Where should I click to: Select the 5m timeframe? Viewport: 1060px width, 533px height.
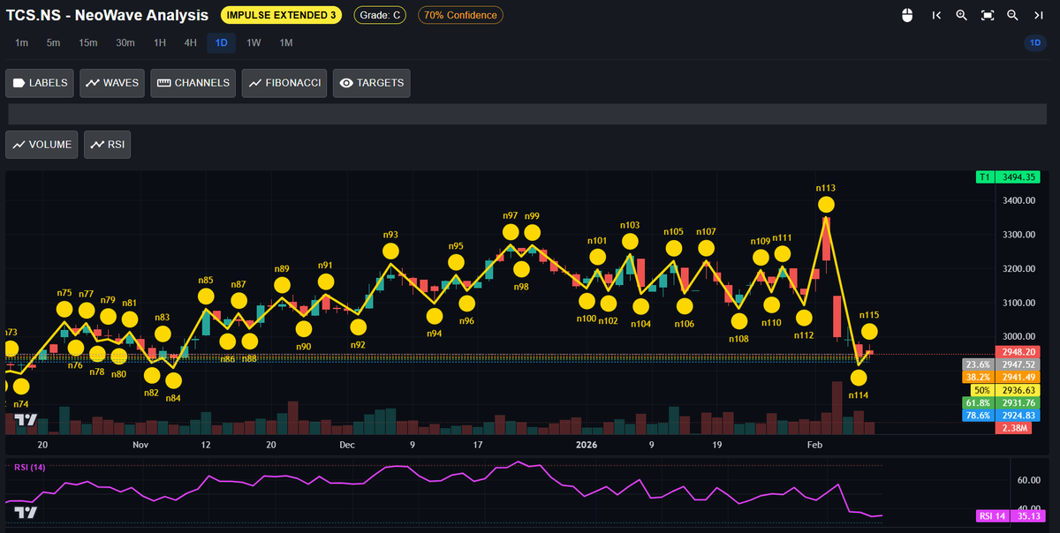54,42
